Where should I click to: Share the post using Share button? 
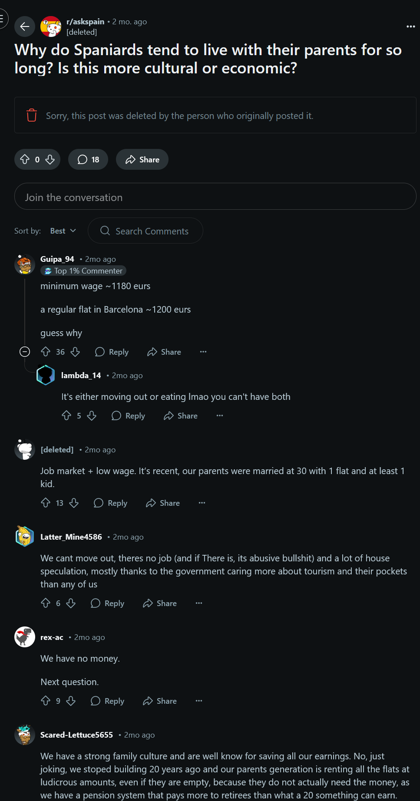click(142, 159)
